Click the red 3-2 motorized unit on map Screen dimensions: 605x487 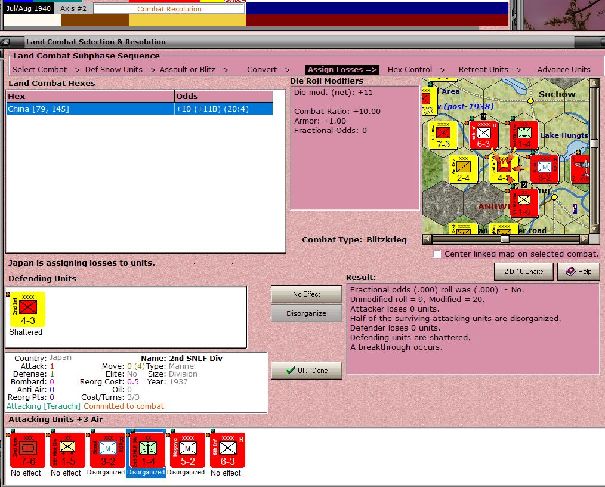click(x=544, y=169)
